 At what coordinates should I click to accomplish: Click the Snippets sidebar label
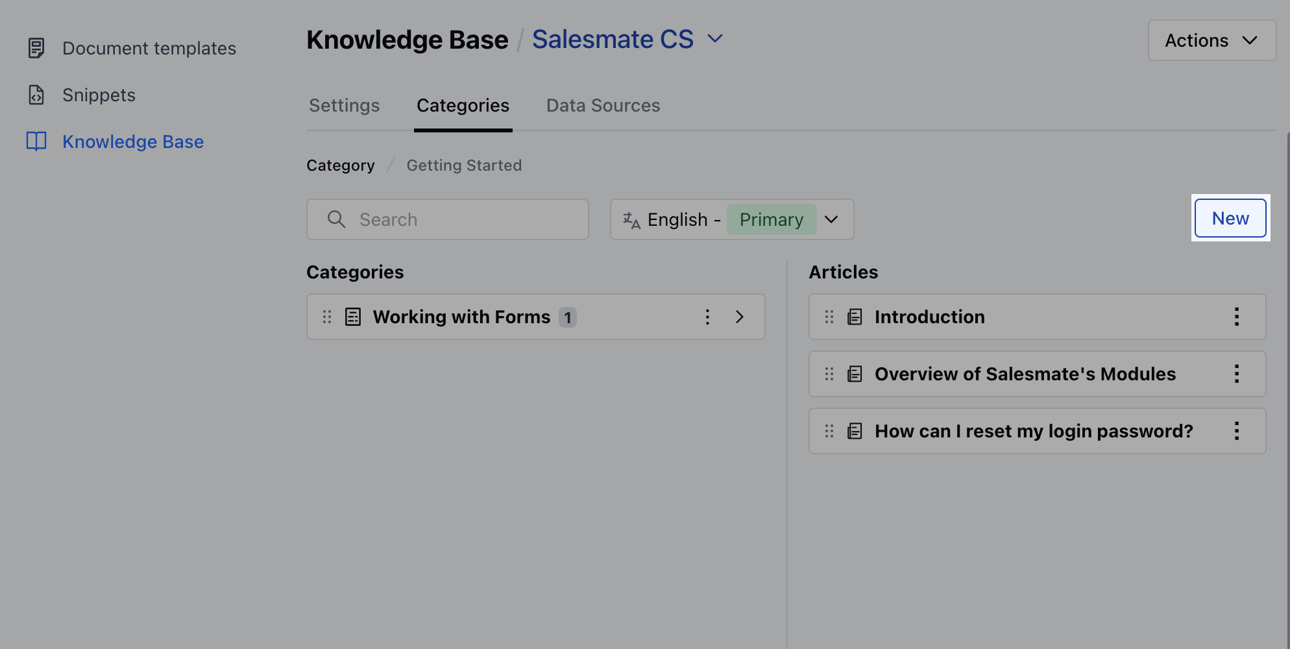tap(99, 95)
